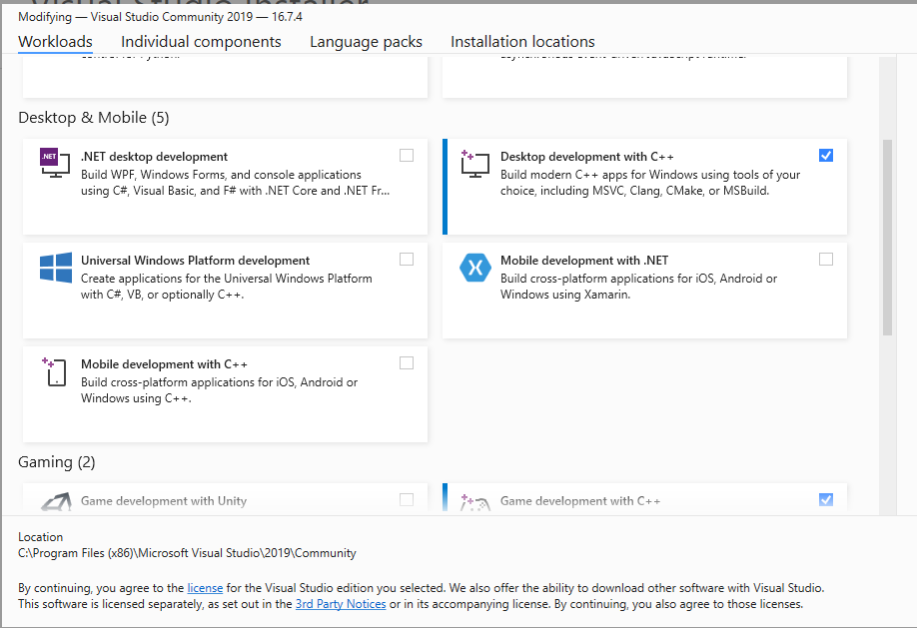The height and width of the screenshot is (628, 917).
Task: Click the install location path text
Action: tap(187, 553)
